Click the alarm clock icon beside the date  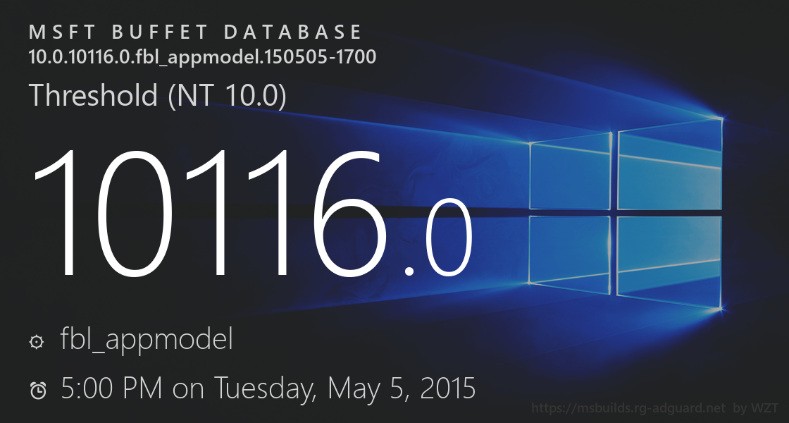[38, 390]
